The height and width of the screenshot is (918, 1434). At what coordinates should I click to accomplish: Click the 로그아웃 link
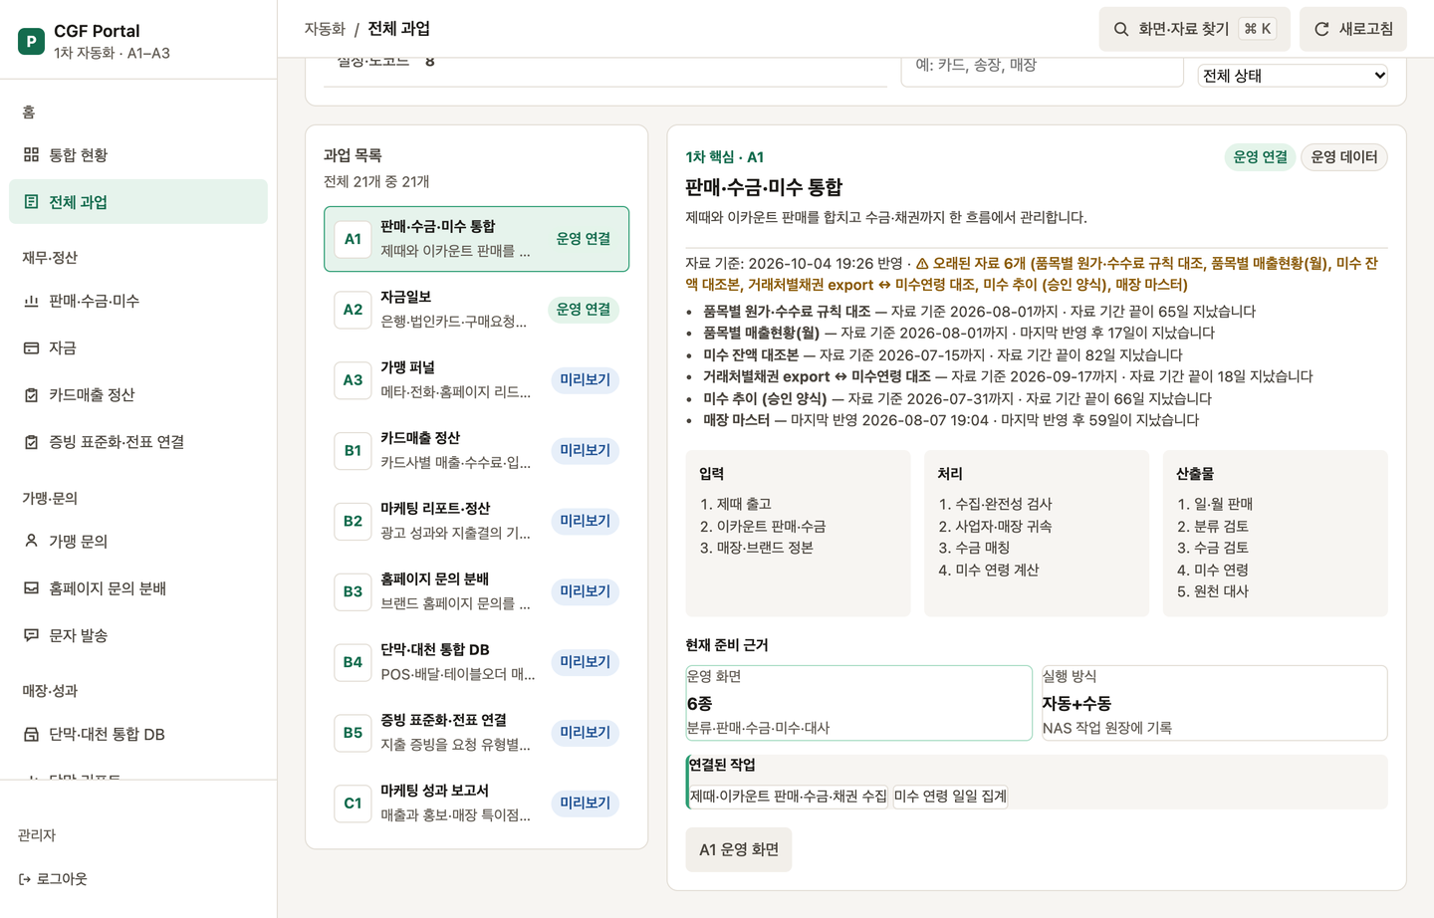[x=54, y=879]
